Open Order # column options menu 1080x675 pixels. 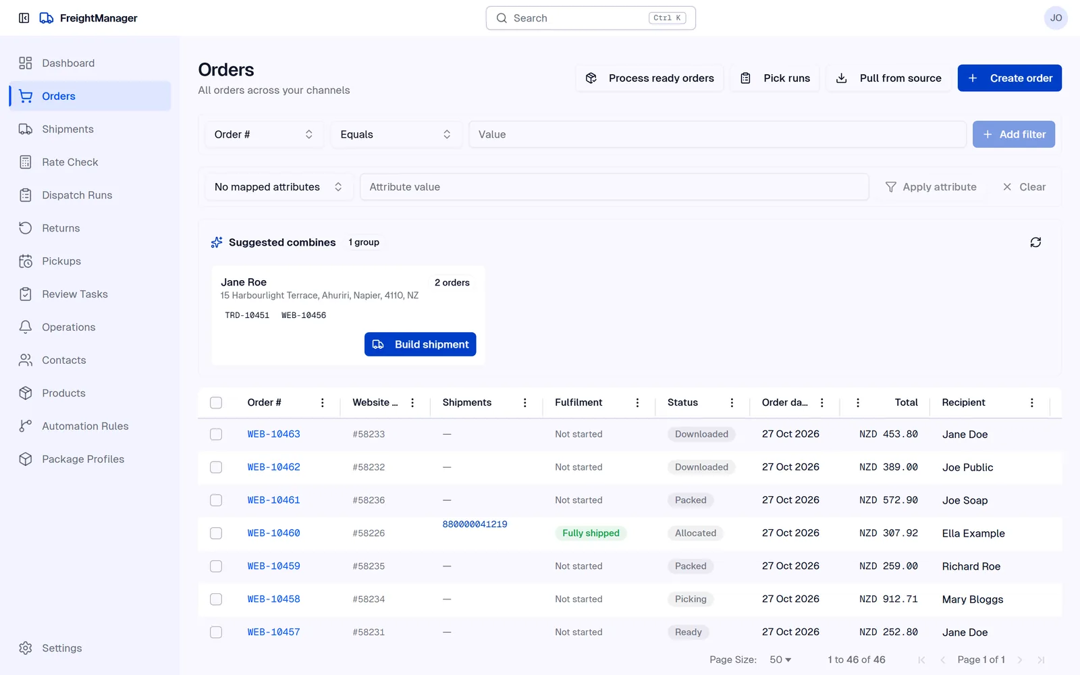click(x=323, y=403)
